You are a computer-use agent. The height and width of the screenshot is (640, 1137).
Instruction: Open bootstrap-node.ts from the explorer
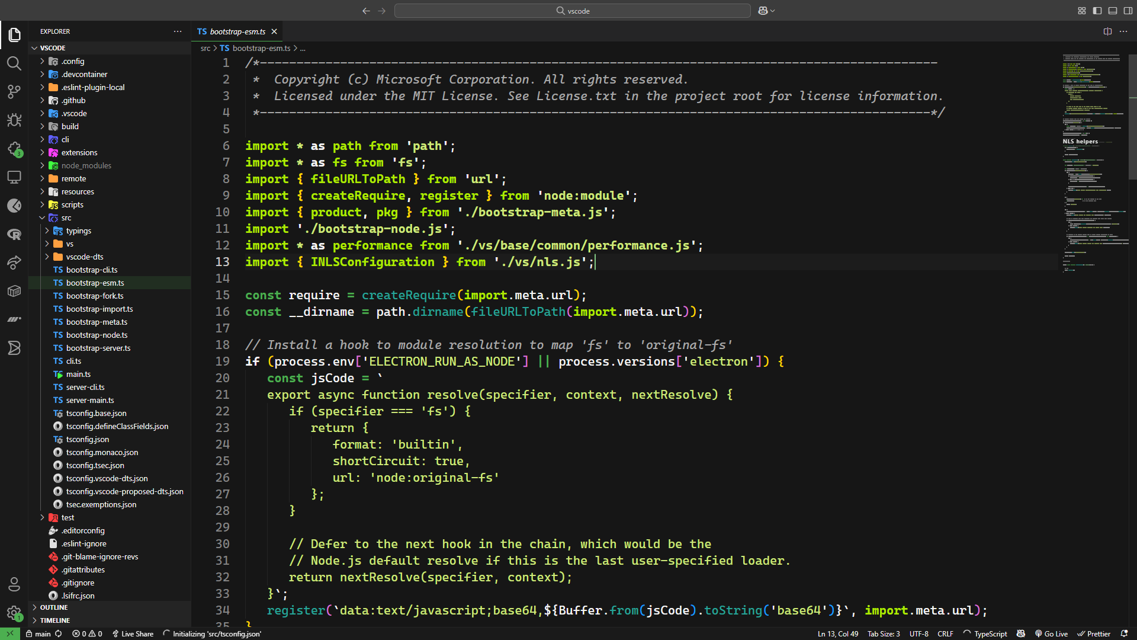pyautogui.click(x=97, y=335)
